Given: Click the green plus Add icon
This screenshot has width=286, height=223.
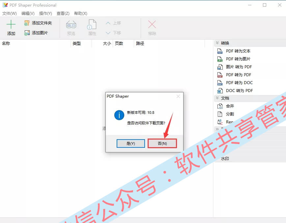Looking at the screenshot, I should 11,24.
